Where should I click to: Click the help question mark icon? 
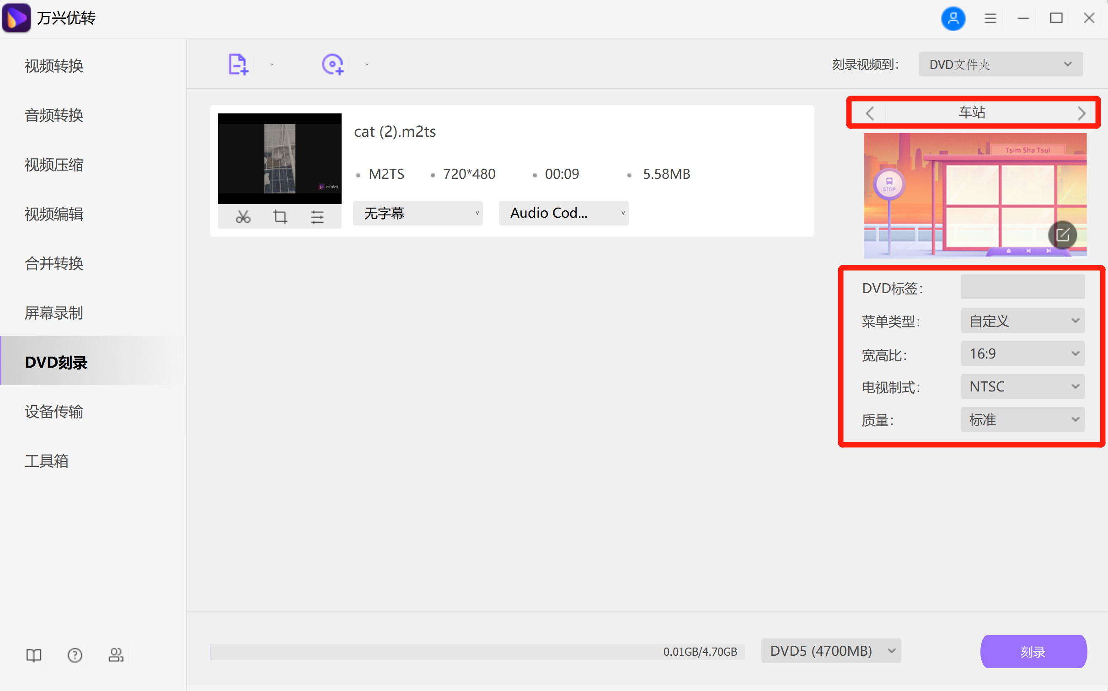[x=75, y=655]
